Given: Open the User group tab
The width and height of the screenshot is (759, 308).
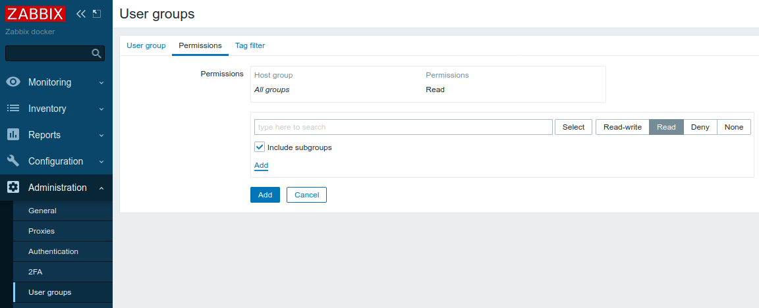Looking at the screenshot, I should click(x=146, y=45).
